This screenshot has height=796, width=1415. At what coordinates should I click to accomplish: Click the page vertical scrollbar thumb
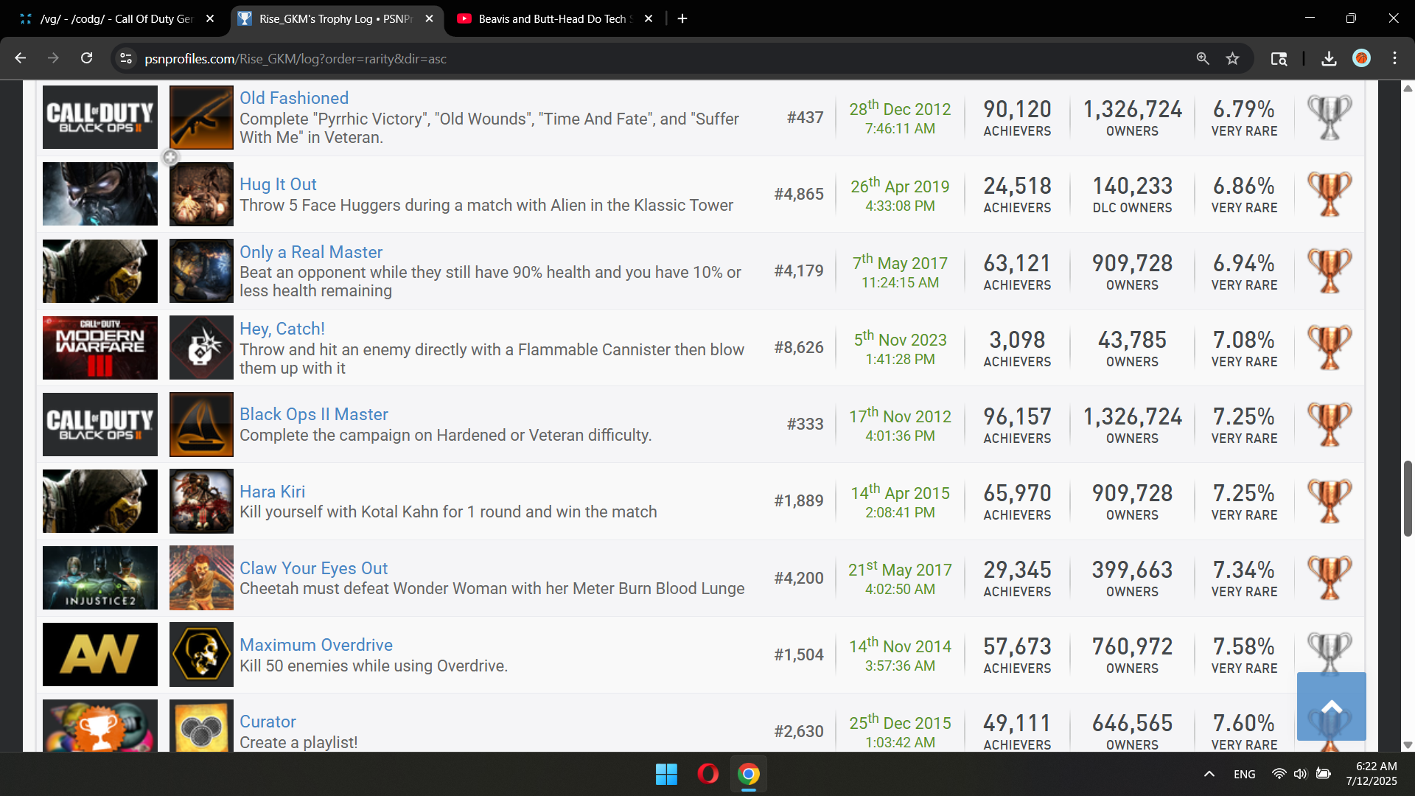(1408, 499)
